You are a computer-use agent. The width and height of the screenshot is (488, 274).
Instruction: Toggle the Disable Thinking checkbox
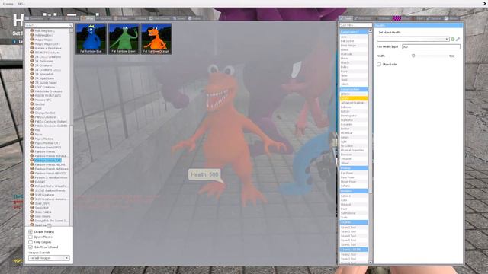[30, 231]
